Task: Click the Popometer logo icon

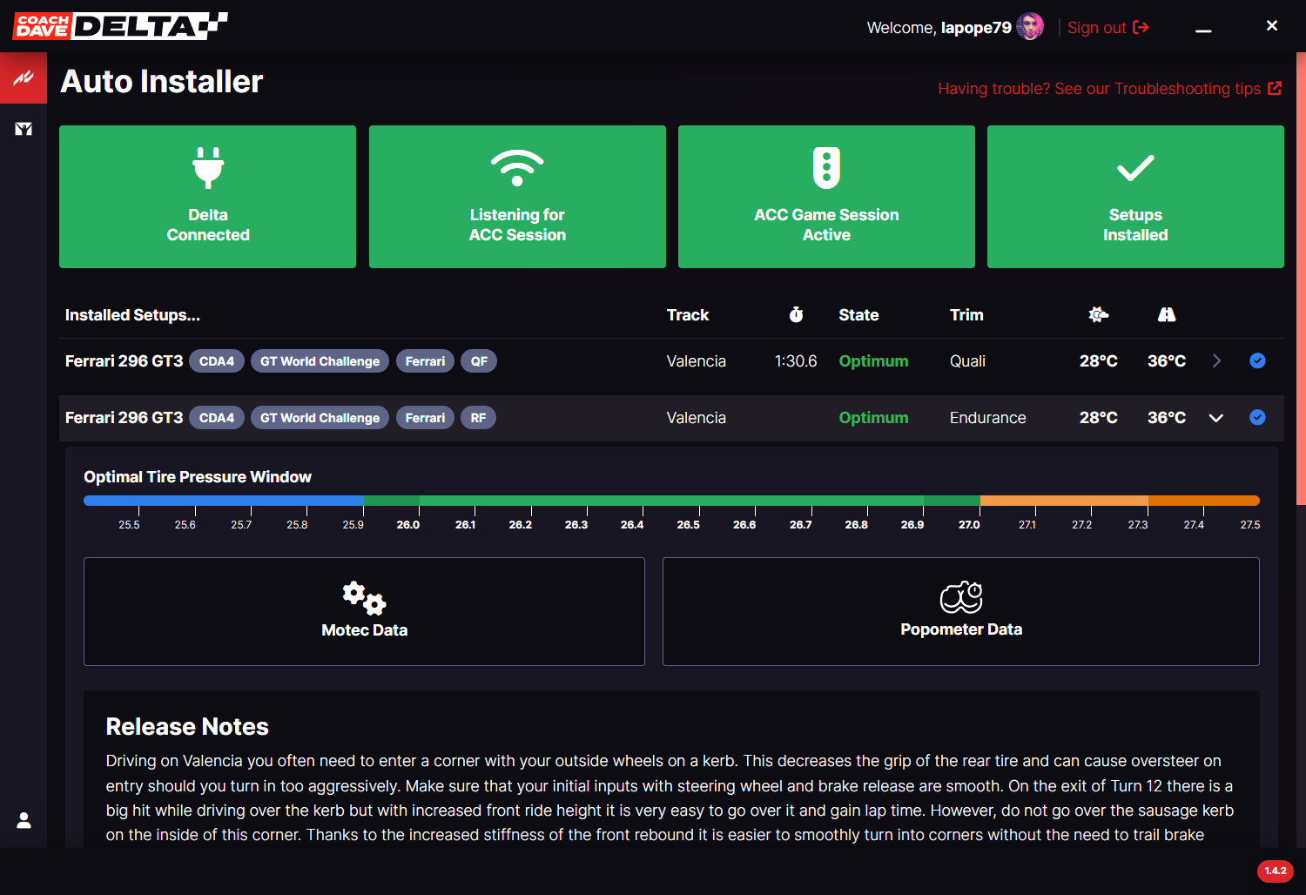Action: [x=961, y=597]
